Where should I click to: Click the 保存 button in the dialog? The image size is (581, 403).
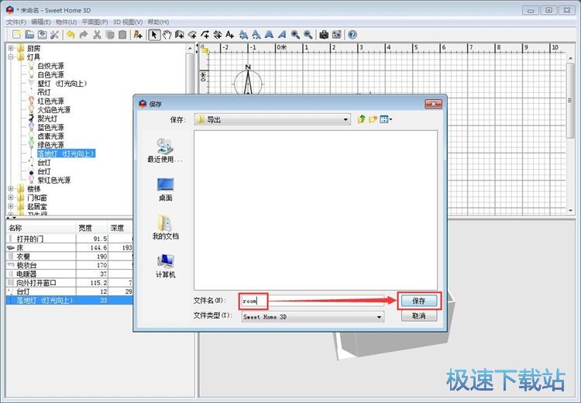coord(419,301)
